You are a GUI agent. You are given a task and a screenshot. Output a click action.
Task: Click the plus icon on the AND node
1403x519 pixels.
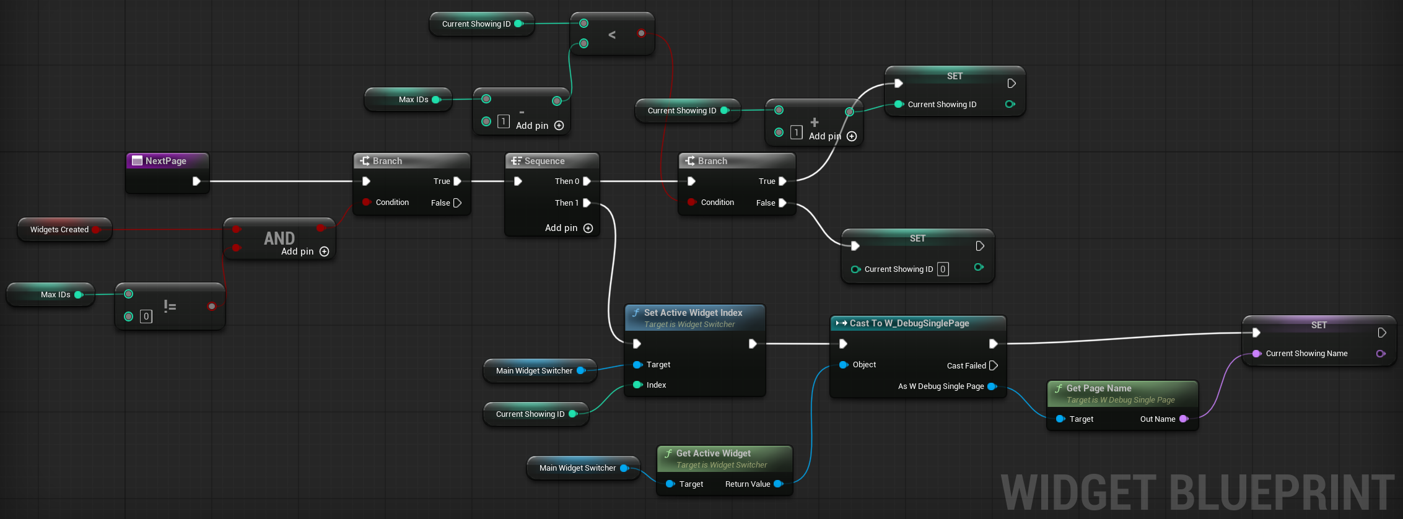(324, 251)
